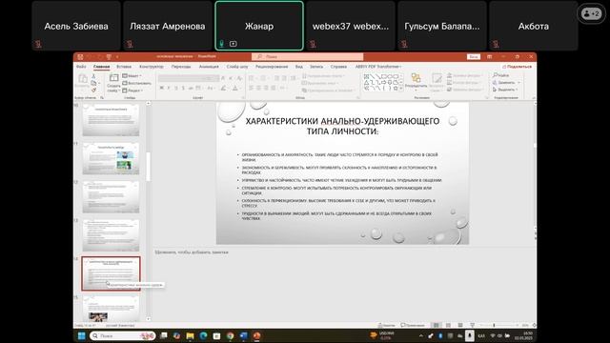Switch to the Анимация ribbon tab
Screen dimensions: 610x343
[x=209, y=67]
